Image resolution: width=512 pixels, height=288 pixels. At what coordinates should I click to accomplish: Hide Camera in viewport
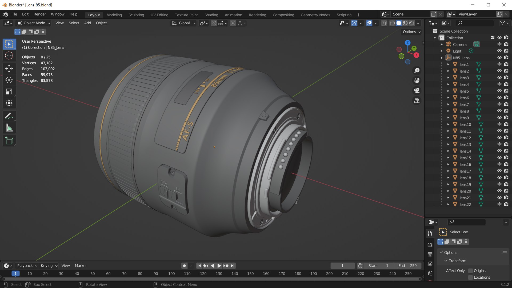pyautogui.click(x=499, y=44)
